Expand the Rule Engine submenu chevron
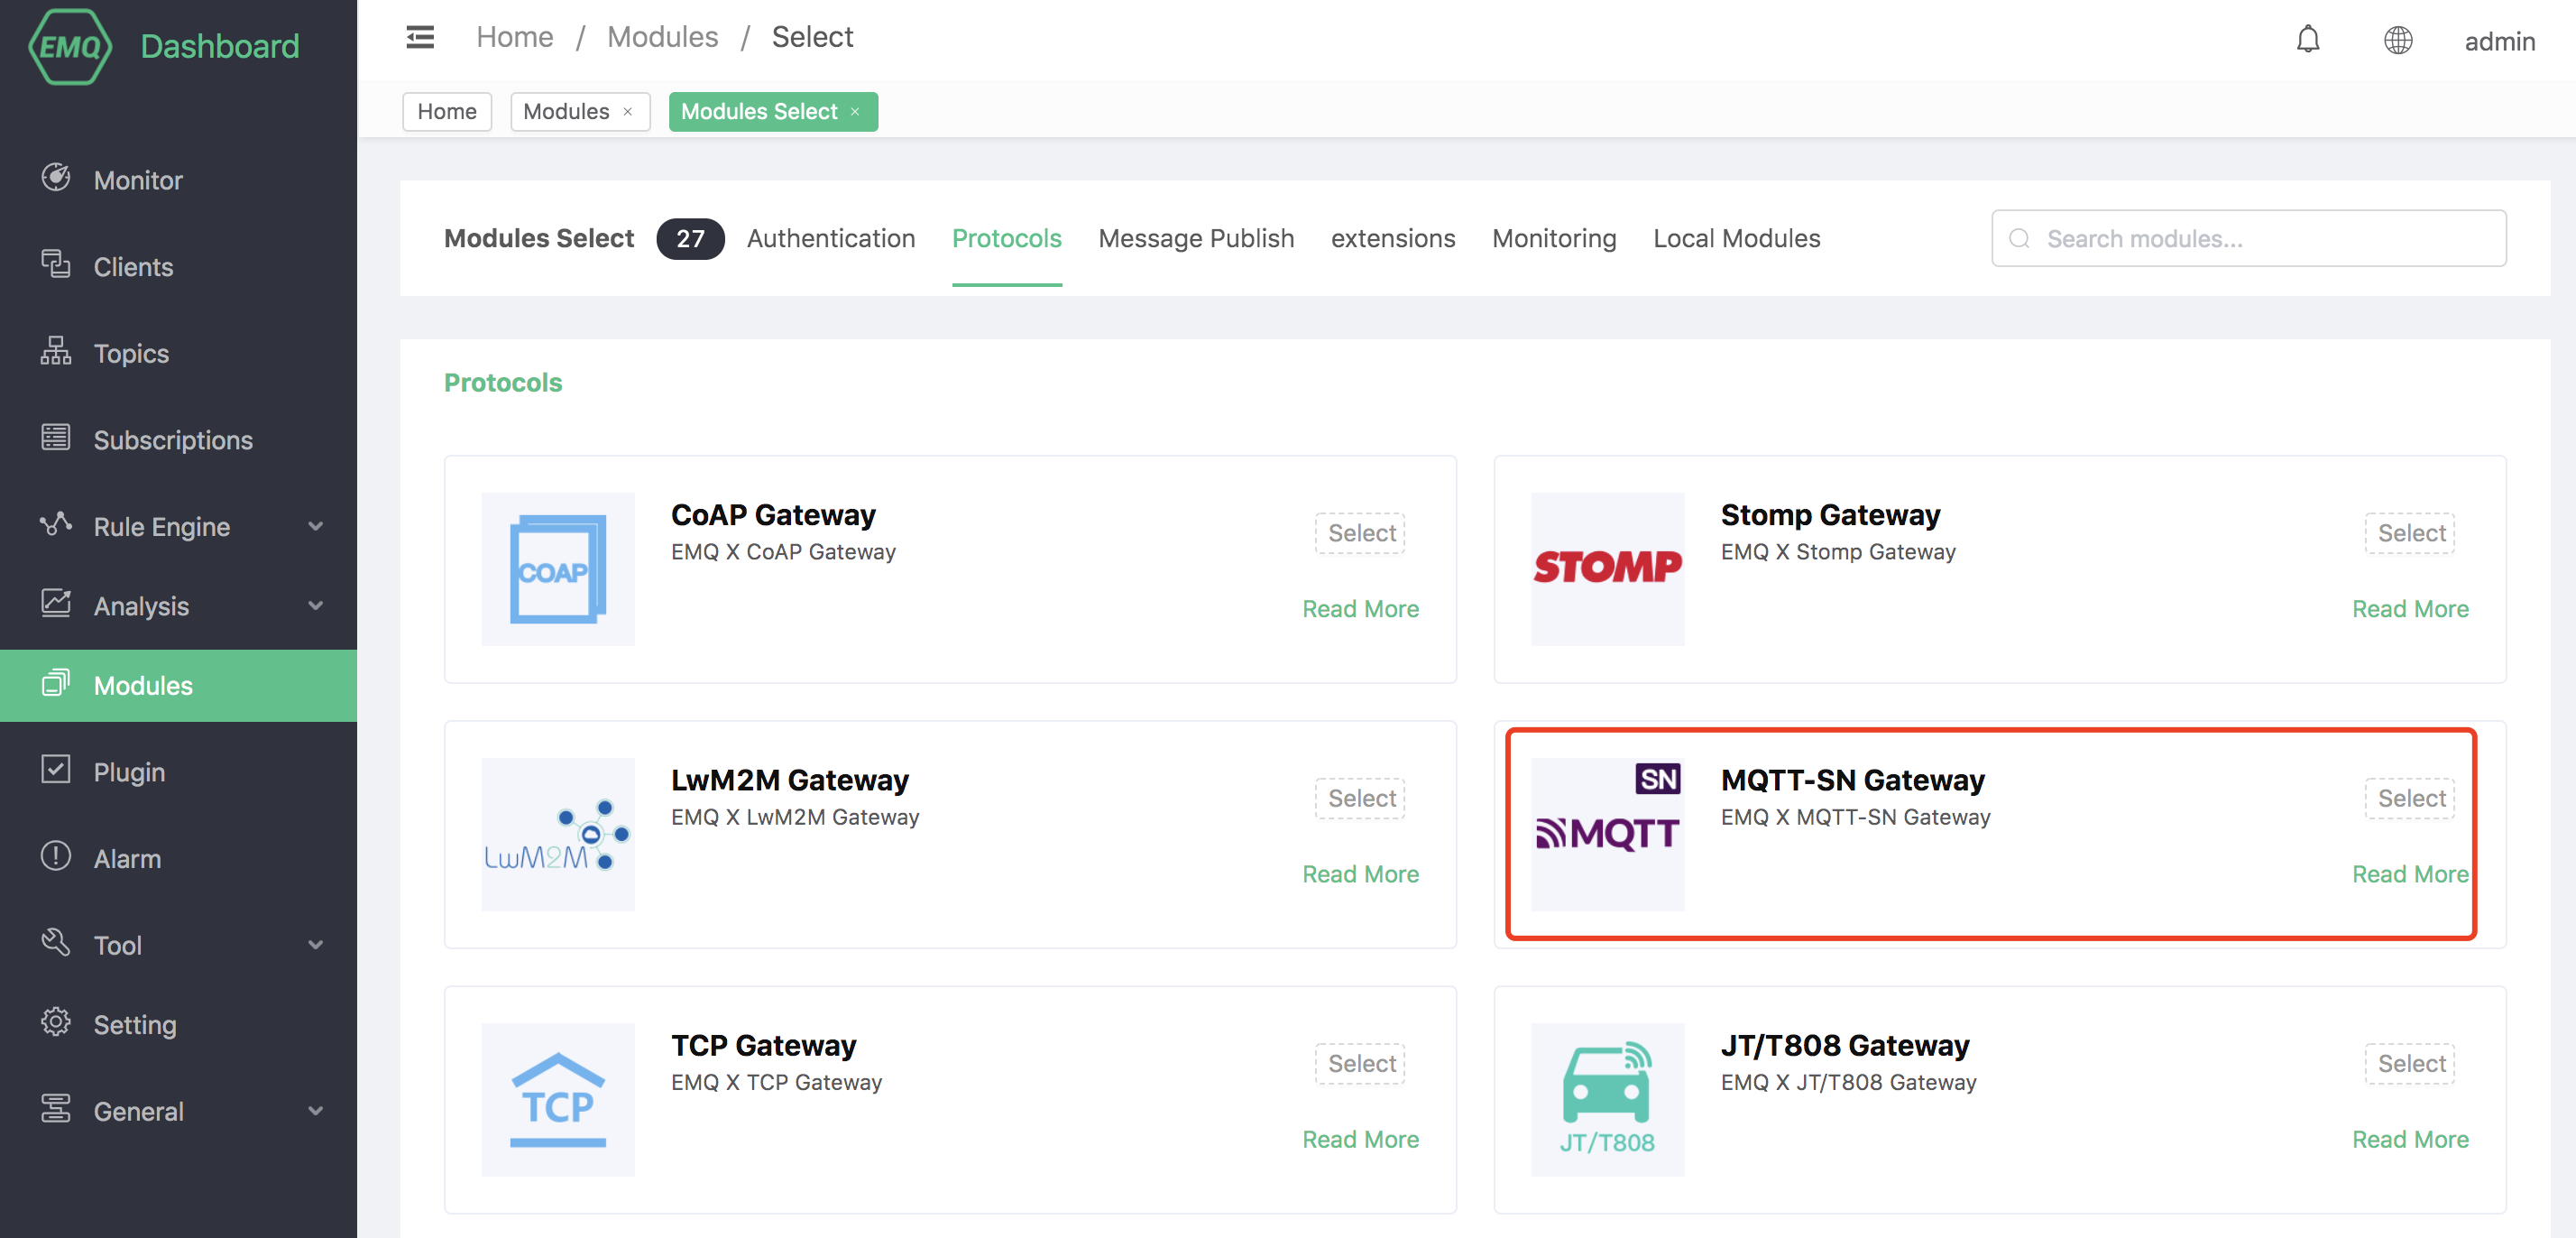This screenshot has width=2576, height=1238. pyautogui.click(x=316, y=526)
